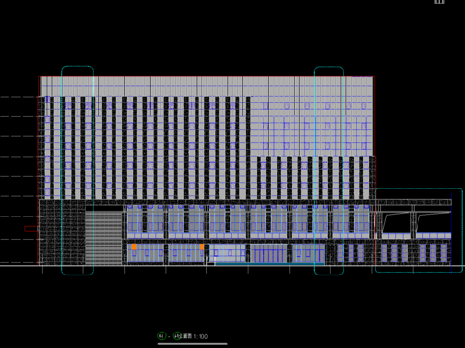This screenshot has width=465, height=348.
Task: Pick the left orange square on ground floor
Action: pyautogui.click(x=134, y=246)
